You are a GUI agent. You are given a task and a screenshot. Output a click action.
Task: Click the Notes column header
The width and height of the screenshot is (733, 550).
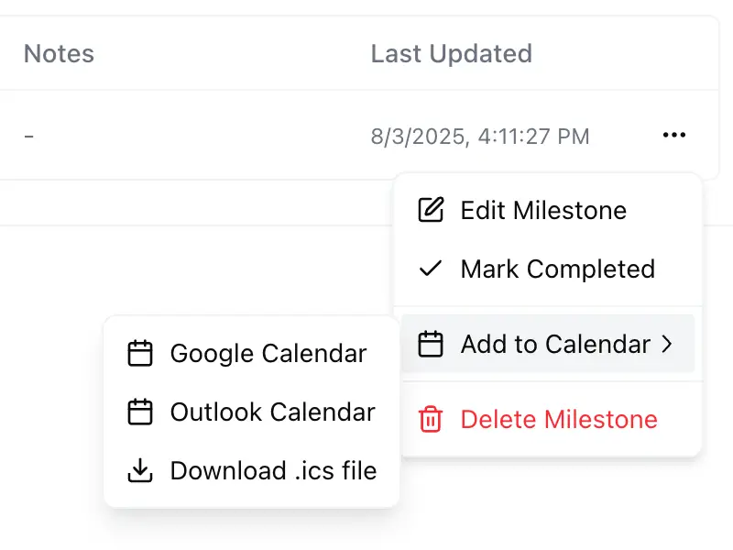pyautogui.click(x=58, y=53)
